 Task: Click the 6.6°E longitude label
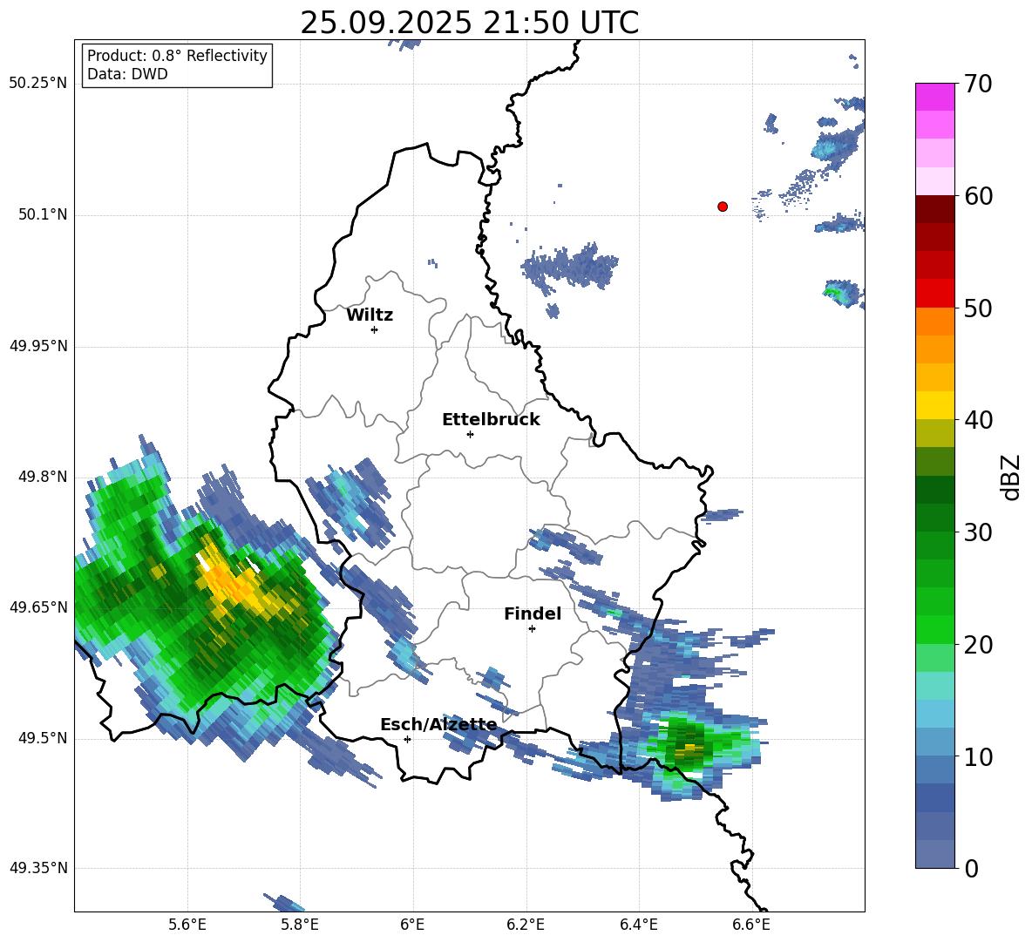(x=751, y=925)
